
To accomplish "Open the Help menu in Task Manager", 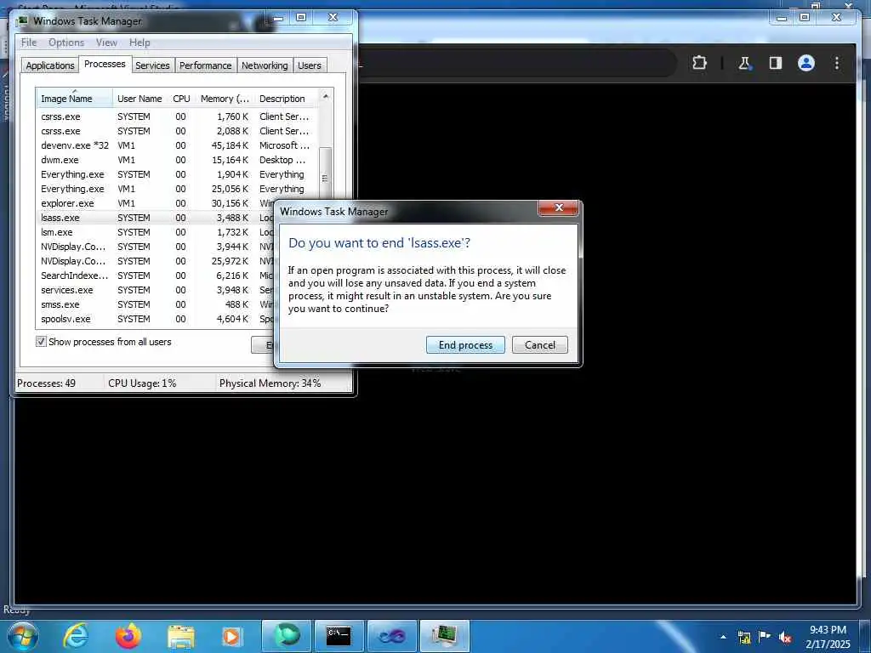I will click(139, 43).
